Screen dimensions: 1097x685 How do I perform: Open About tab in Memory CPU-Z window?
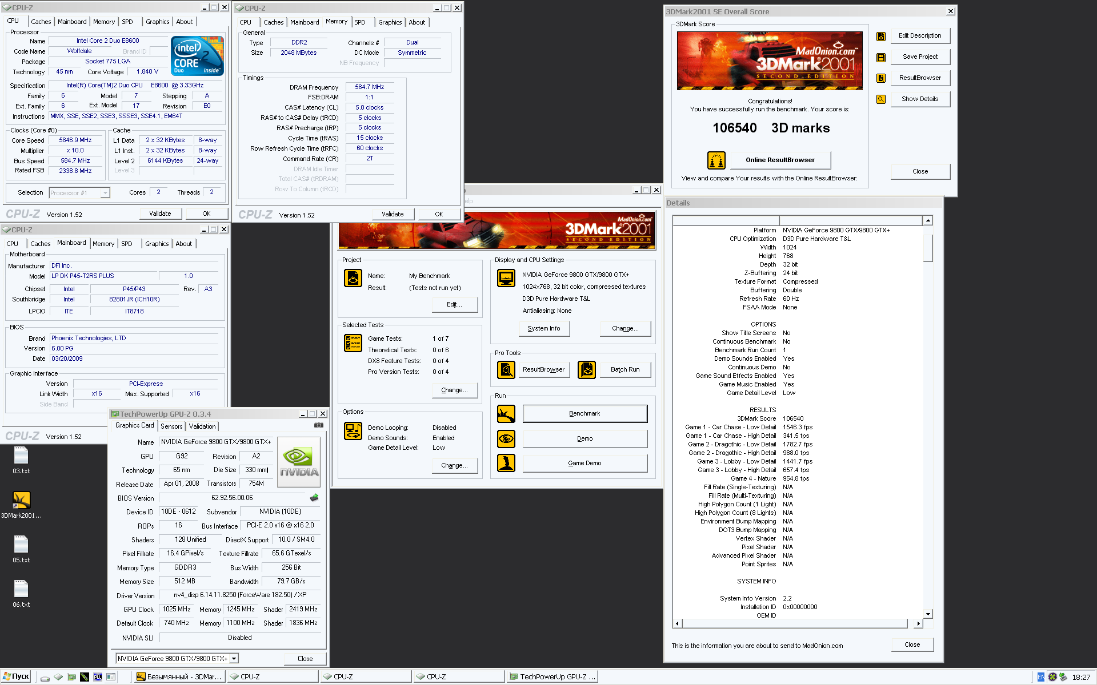pyautogui.click(x=417, y=22)
